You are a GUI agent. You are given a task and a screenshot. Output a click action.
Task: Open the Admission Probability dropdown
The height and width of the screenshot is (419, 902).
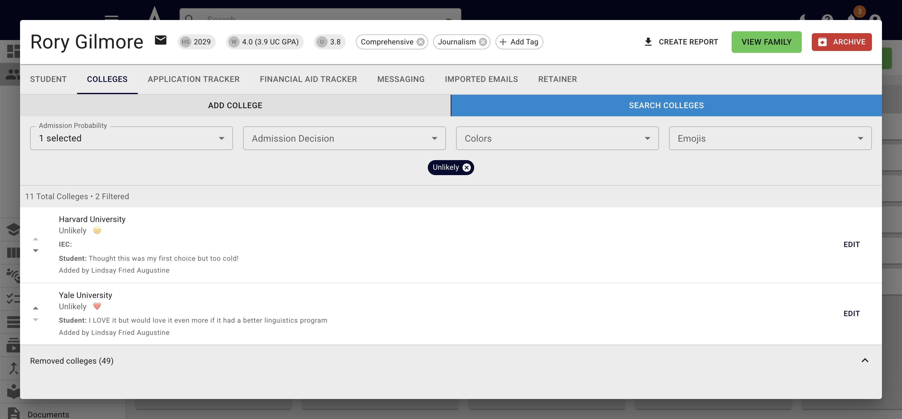[x=131, y=139]
